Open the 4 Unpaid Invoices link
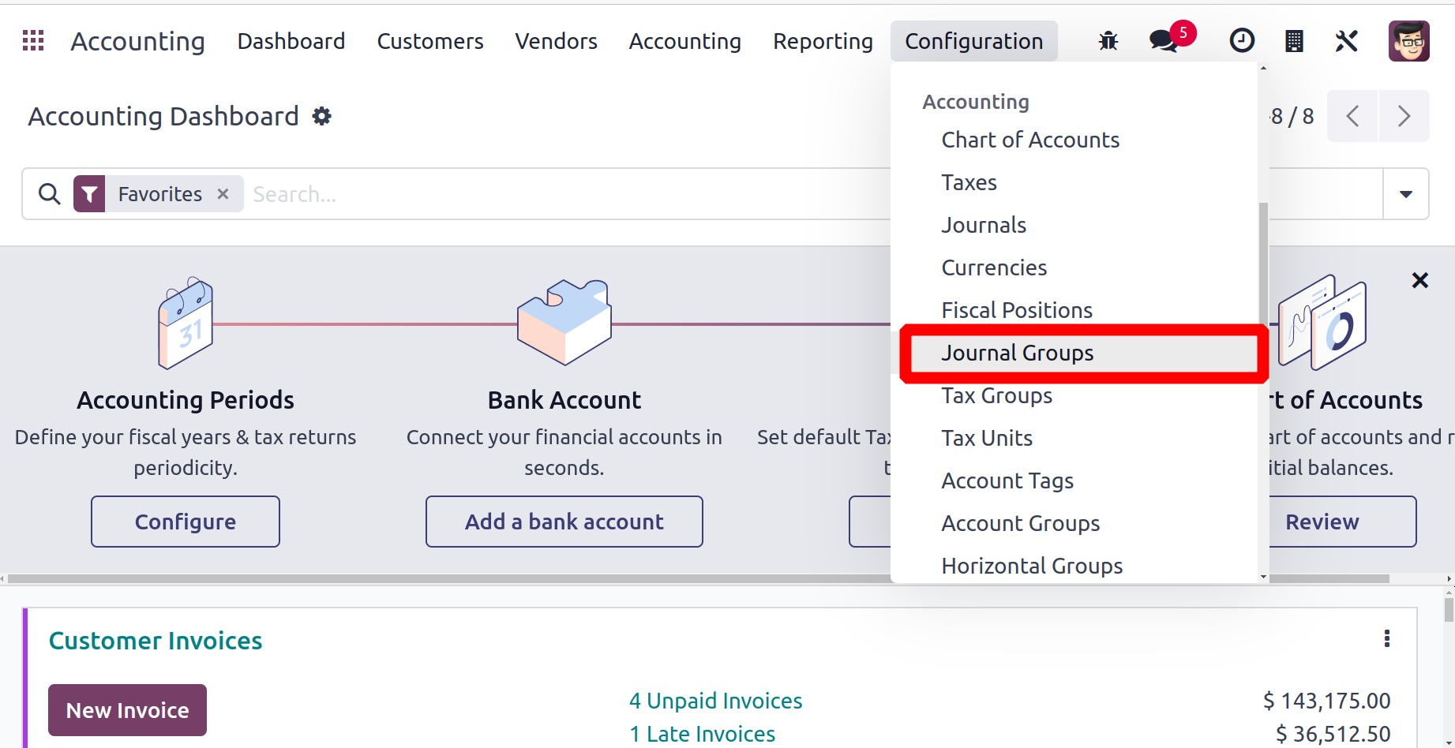Image resolution: width=1455 pixels, height=748 pixels. [715, 701]
